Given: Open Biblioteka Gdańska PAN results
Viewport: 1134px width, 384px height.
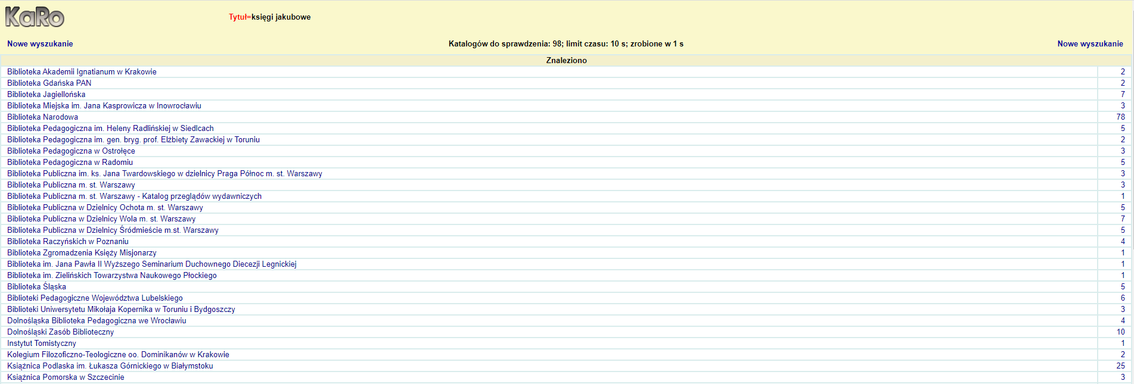Looking at the screenshot, I should coord(49,83).
